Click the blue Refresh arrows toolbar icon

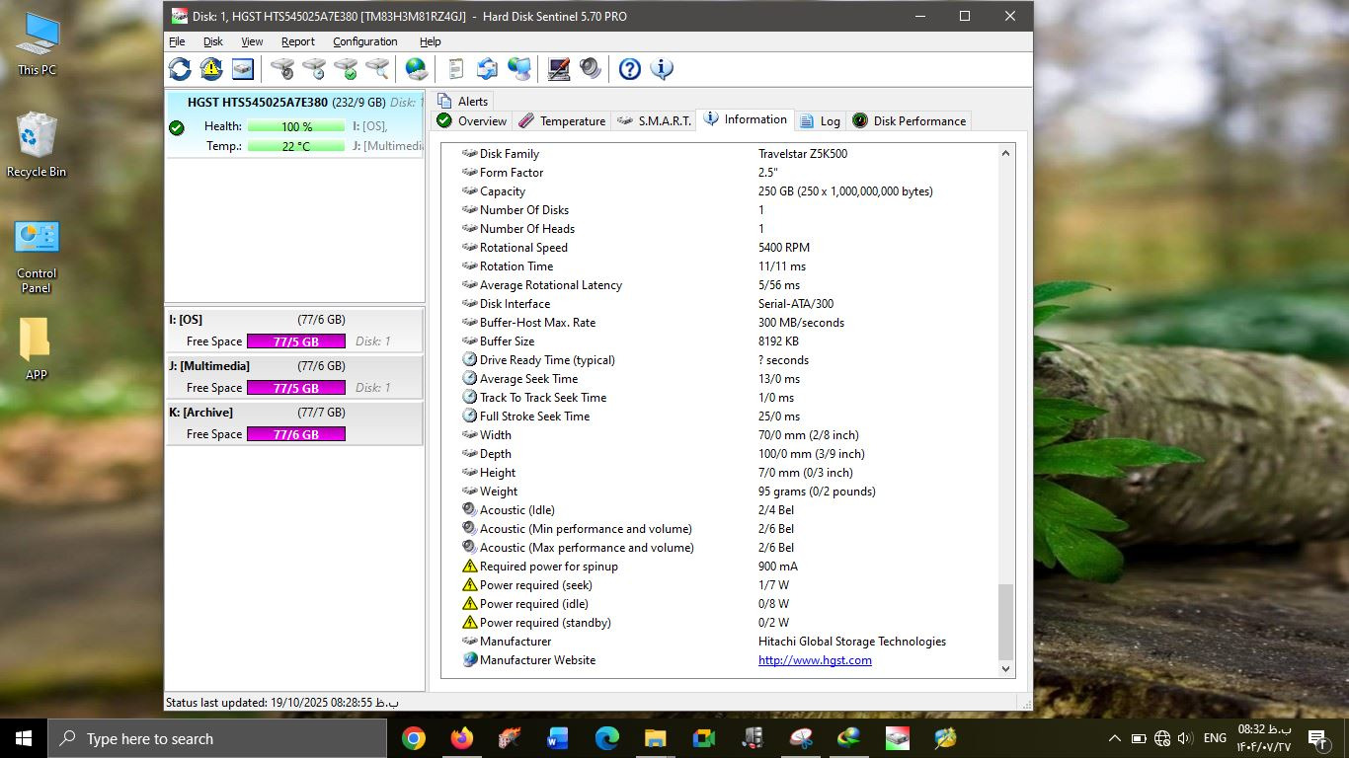click(180, 69)
